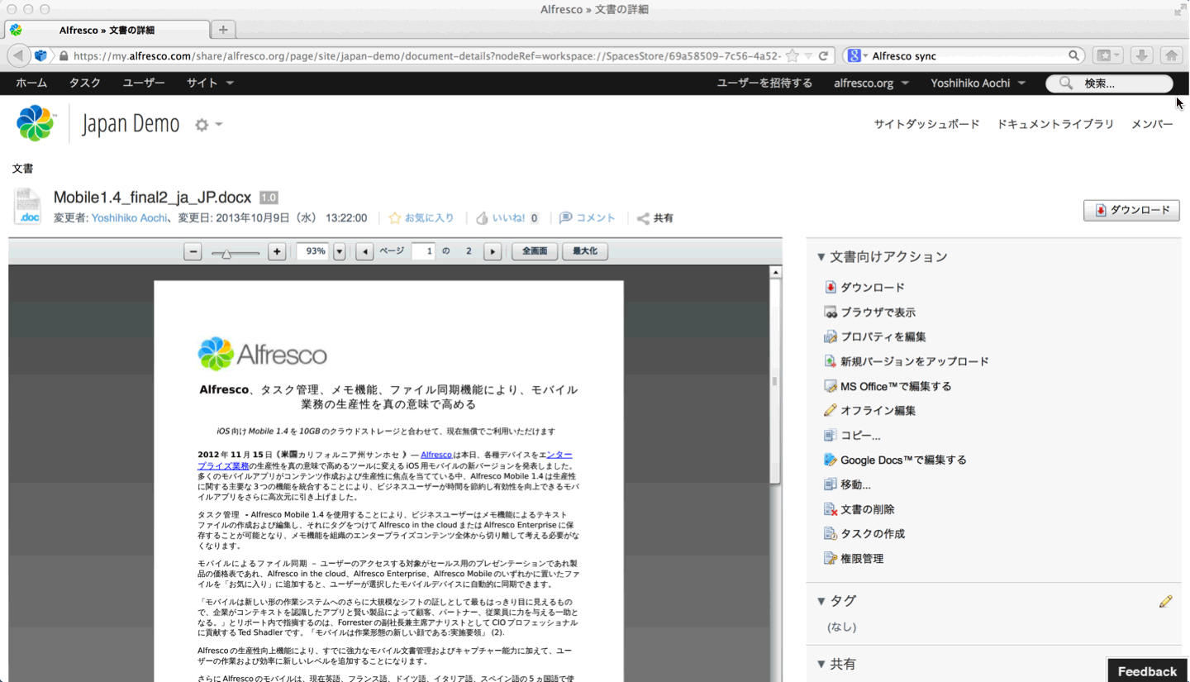Screen dimensions: 1190x682
Task: Click the Move action icon
Action: click(831, 484)
